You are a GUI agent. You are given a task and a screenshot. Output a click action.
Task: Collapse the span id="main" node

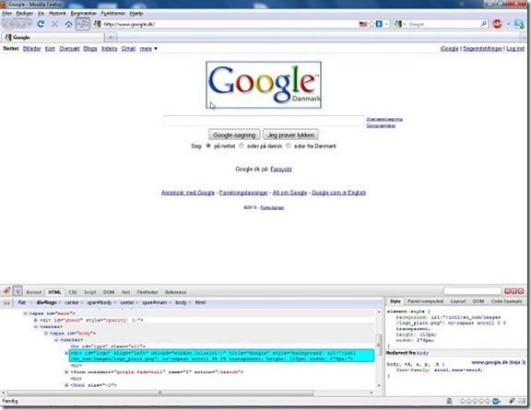25,313
